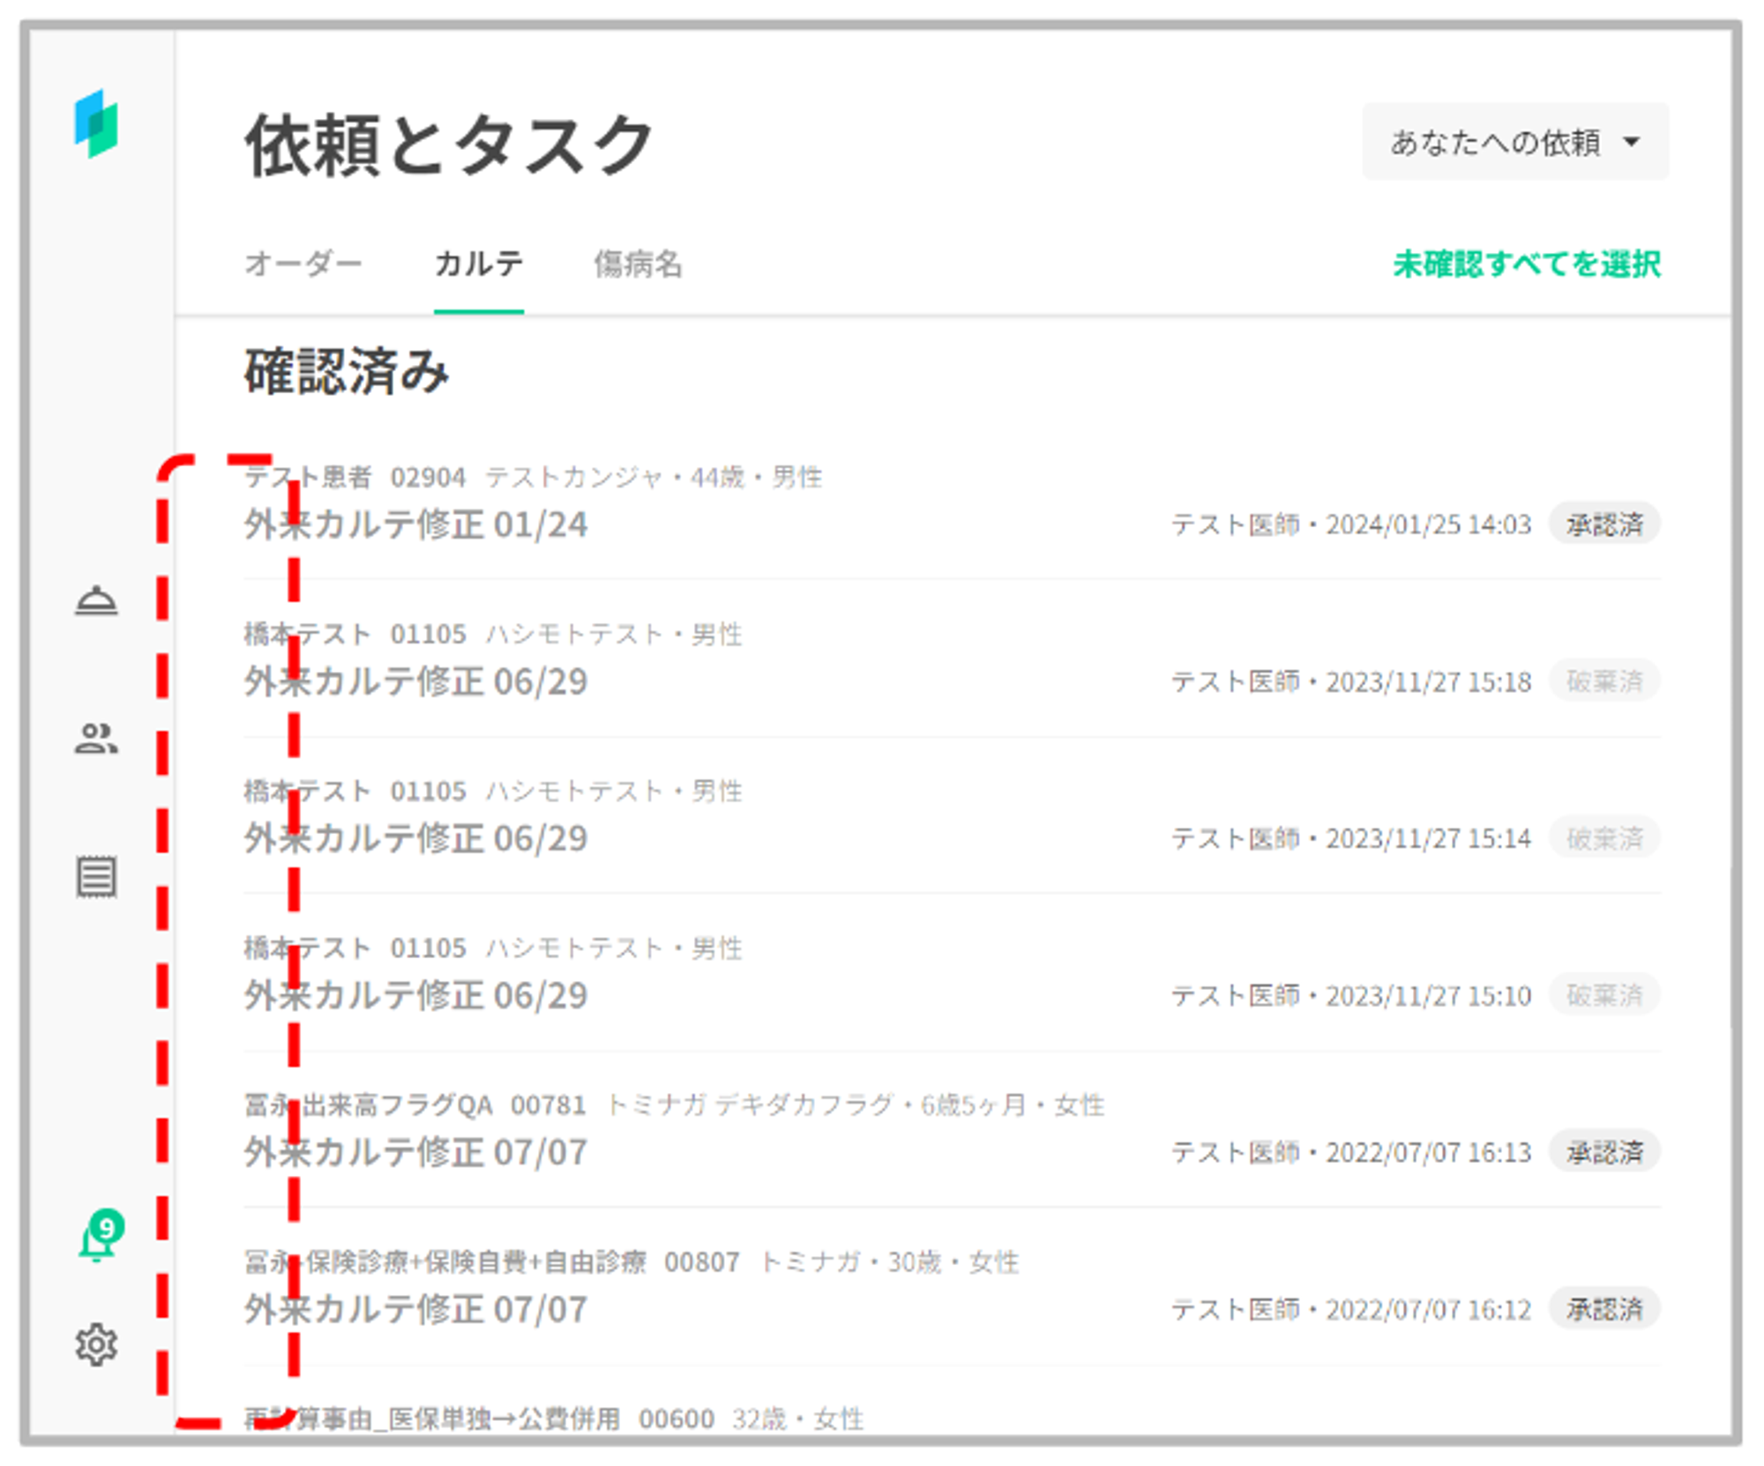Click 未確認すべてを選択 link
1764x1466 pixels.
tap(1526, 264)
